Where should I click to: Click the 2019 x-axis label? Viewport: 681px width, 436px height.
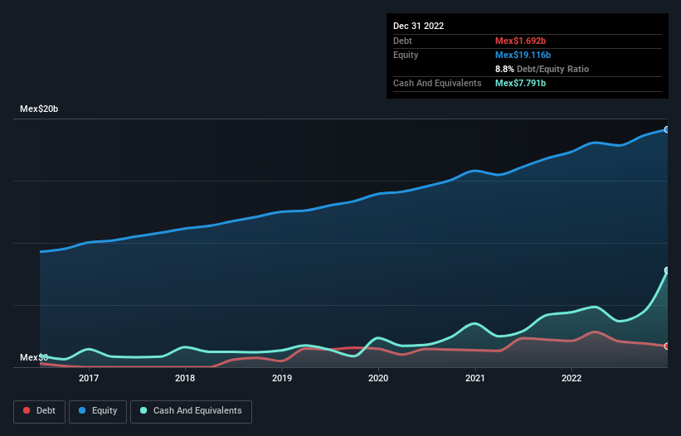pyautogui.click(x=282, y=378)
